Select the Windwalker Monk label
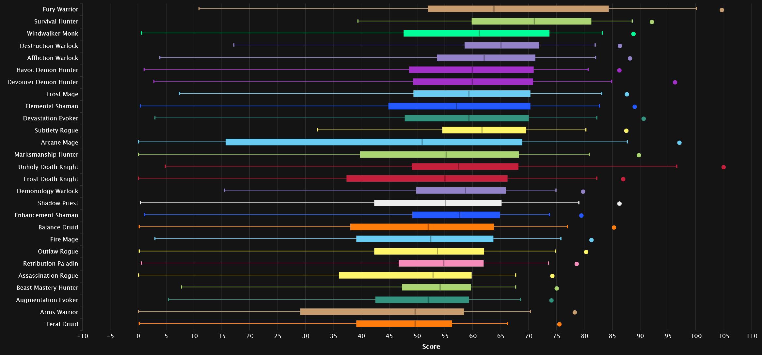The image size is (762, 355). click(x=53, y=34)
